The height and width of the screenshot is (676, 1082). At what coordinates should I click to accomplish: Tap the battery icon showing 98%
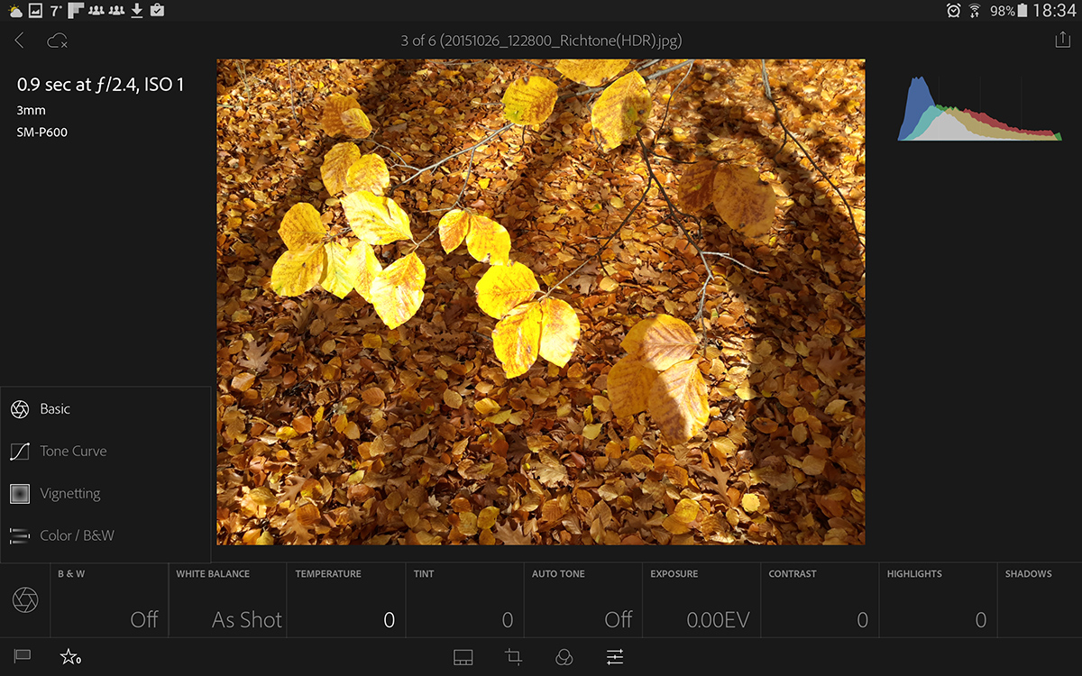pos(1022,11)
